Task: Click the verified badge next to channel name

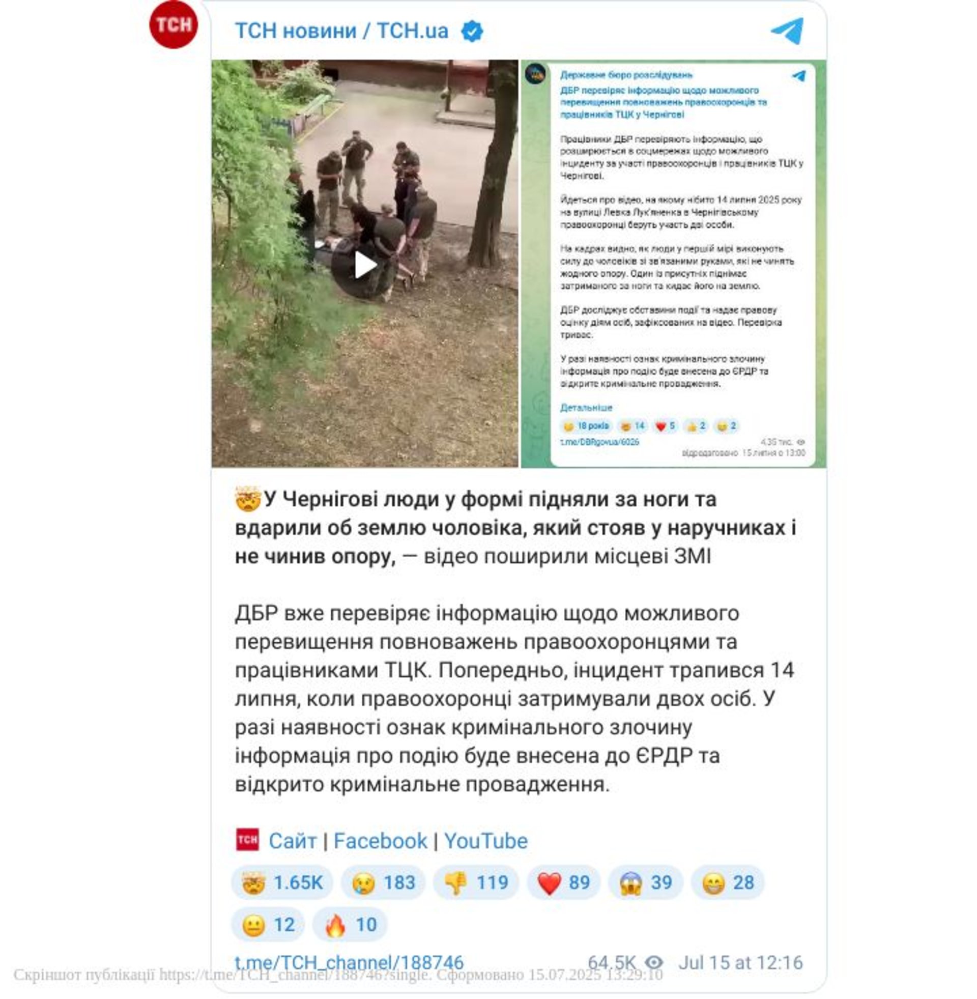Action: tap(472, 32)
